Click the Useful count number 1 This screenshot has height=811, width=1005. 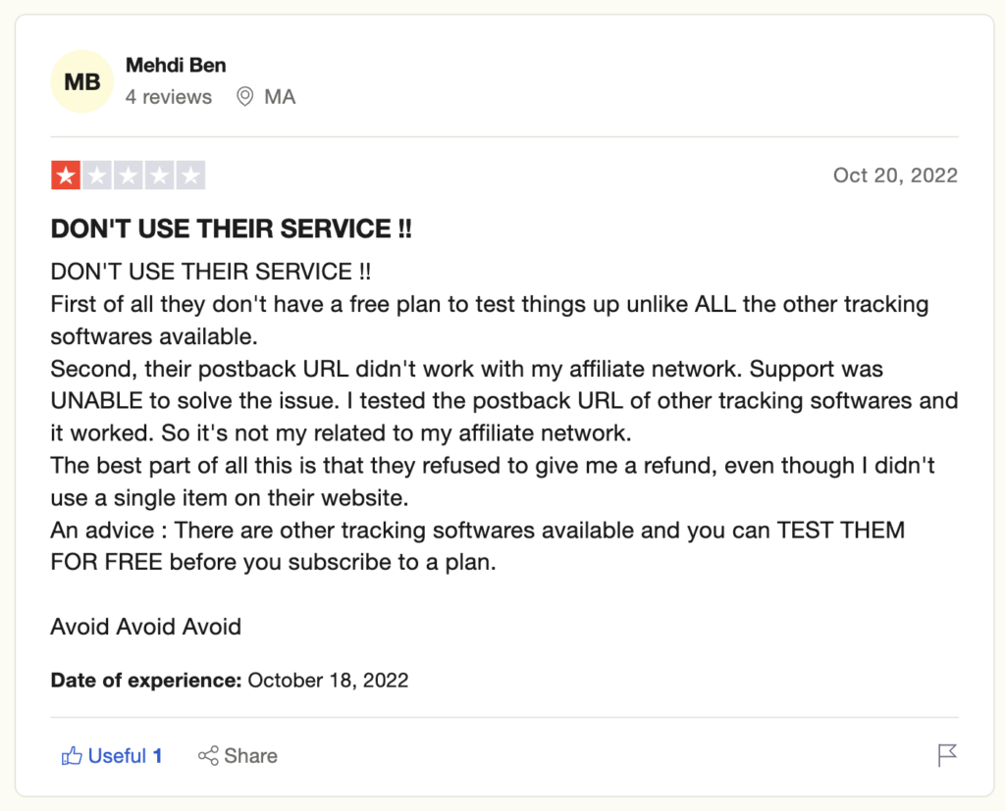click(x=157, y=756)
